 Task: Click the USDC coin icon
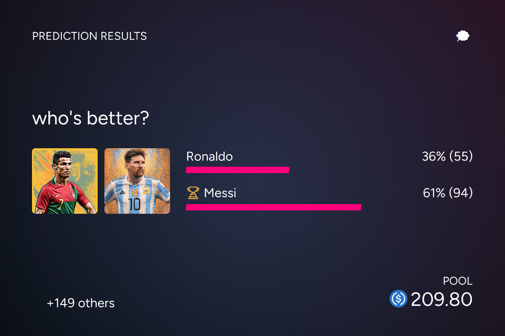(x=398, y=299)
